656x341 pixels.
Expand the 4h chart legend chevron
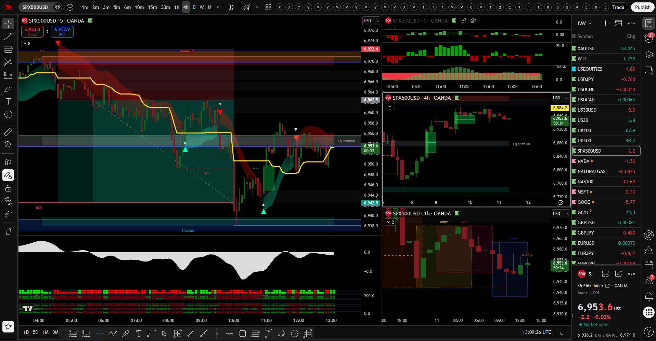click(390, 106)
